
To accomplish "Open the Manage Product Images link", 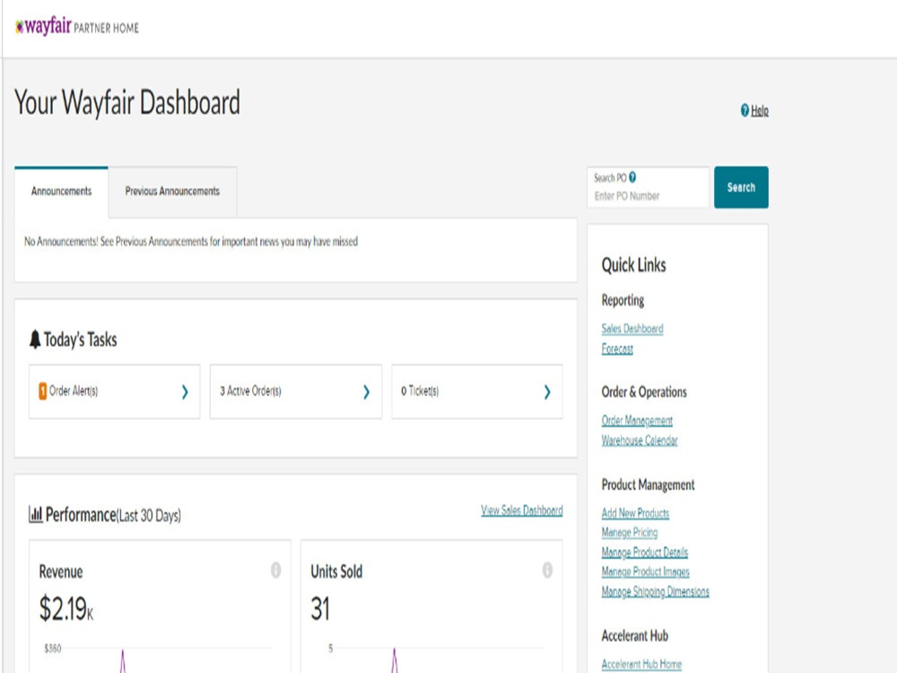I will point(645,572).
